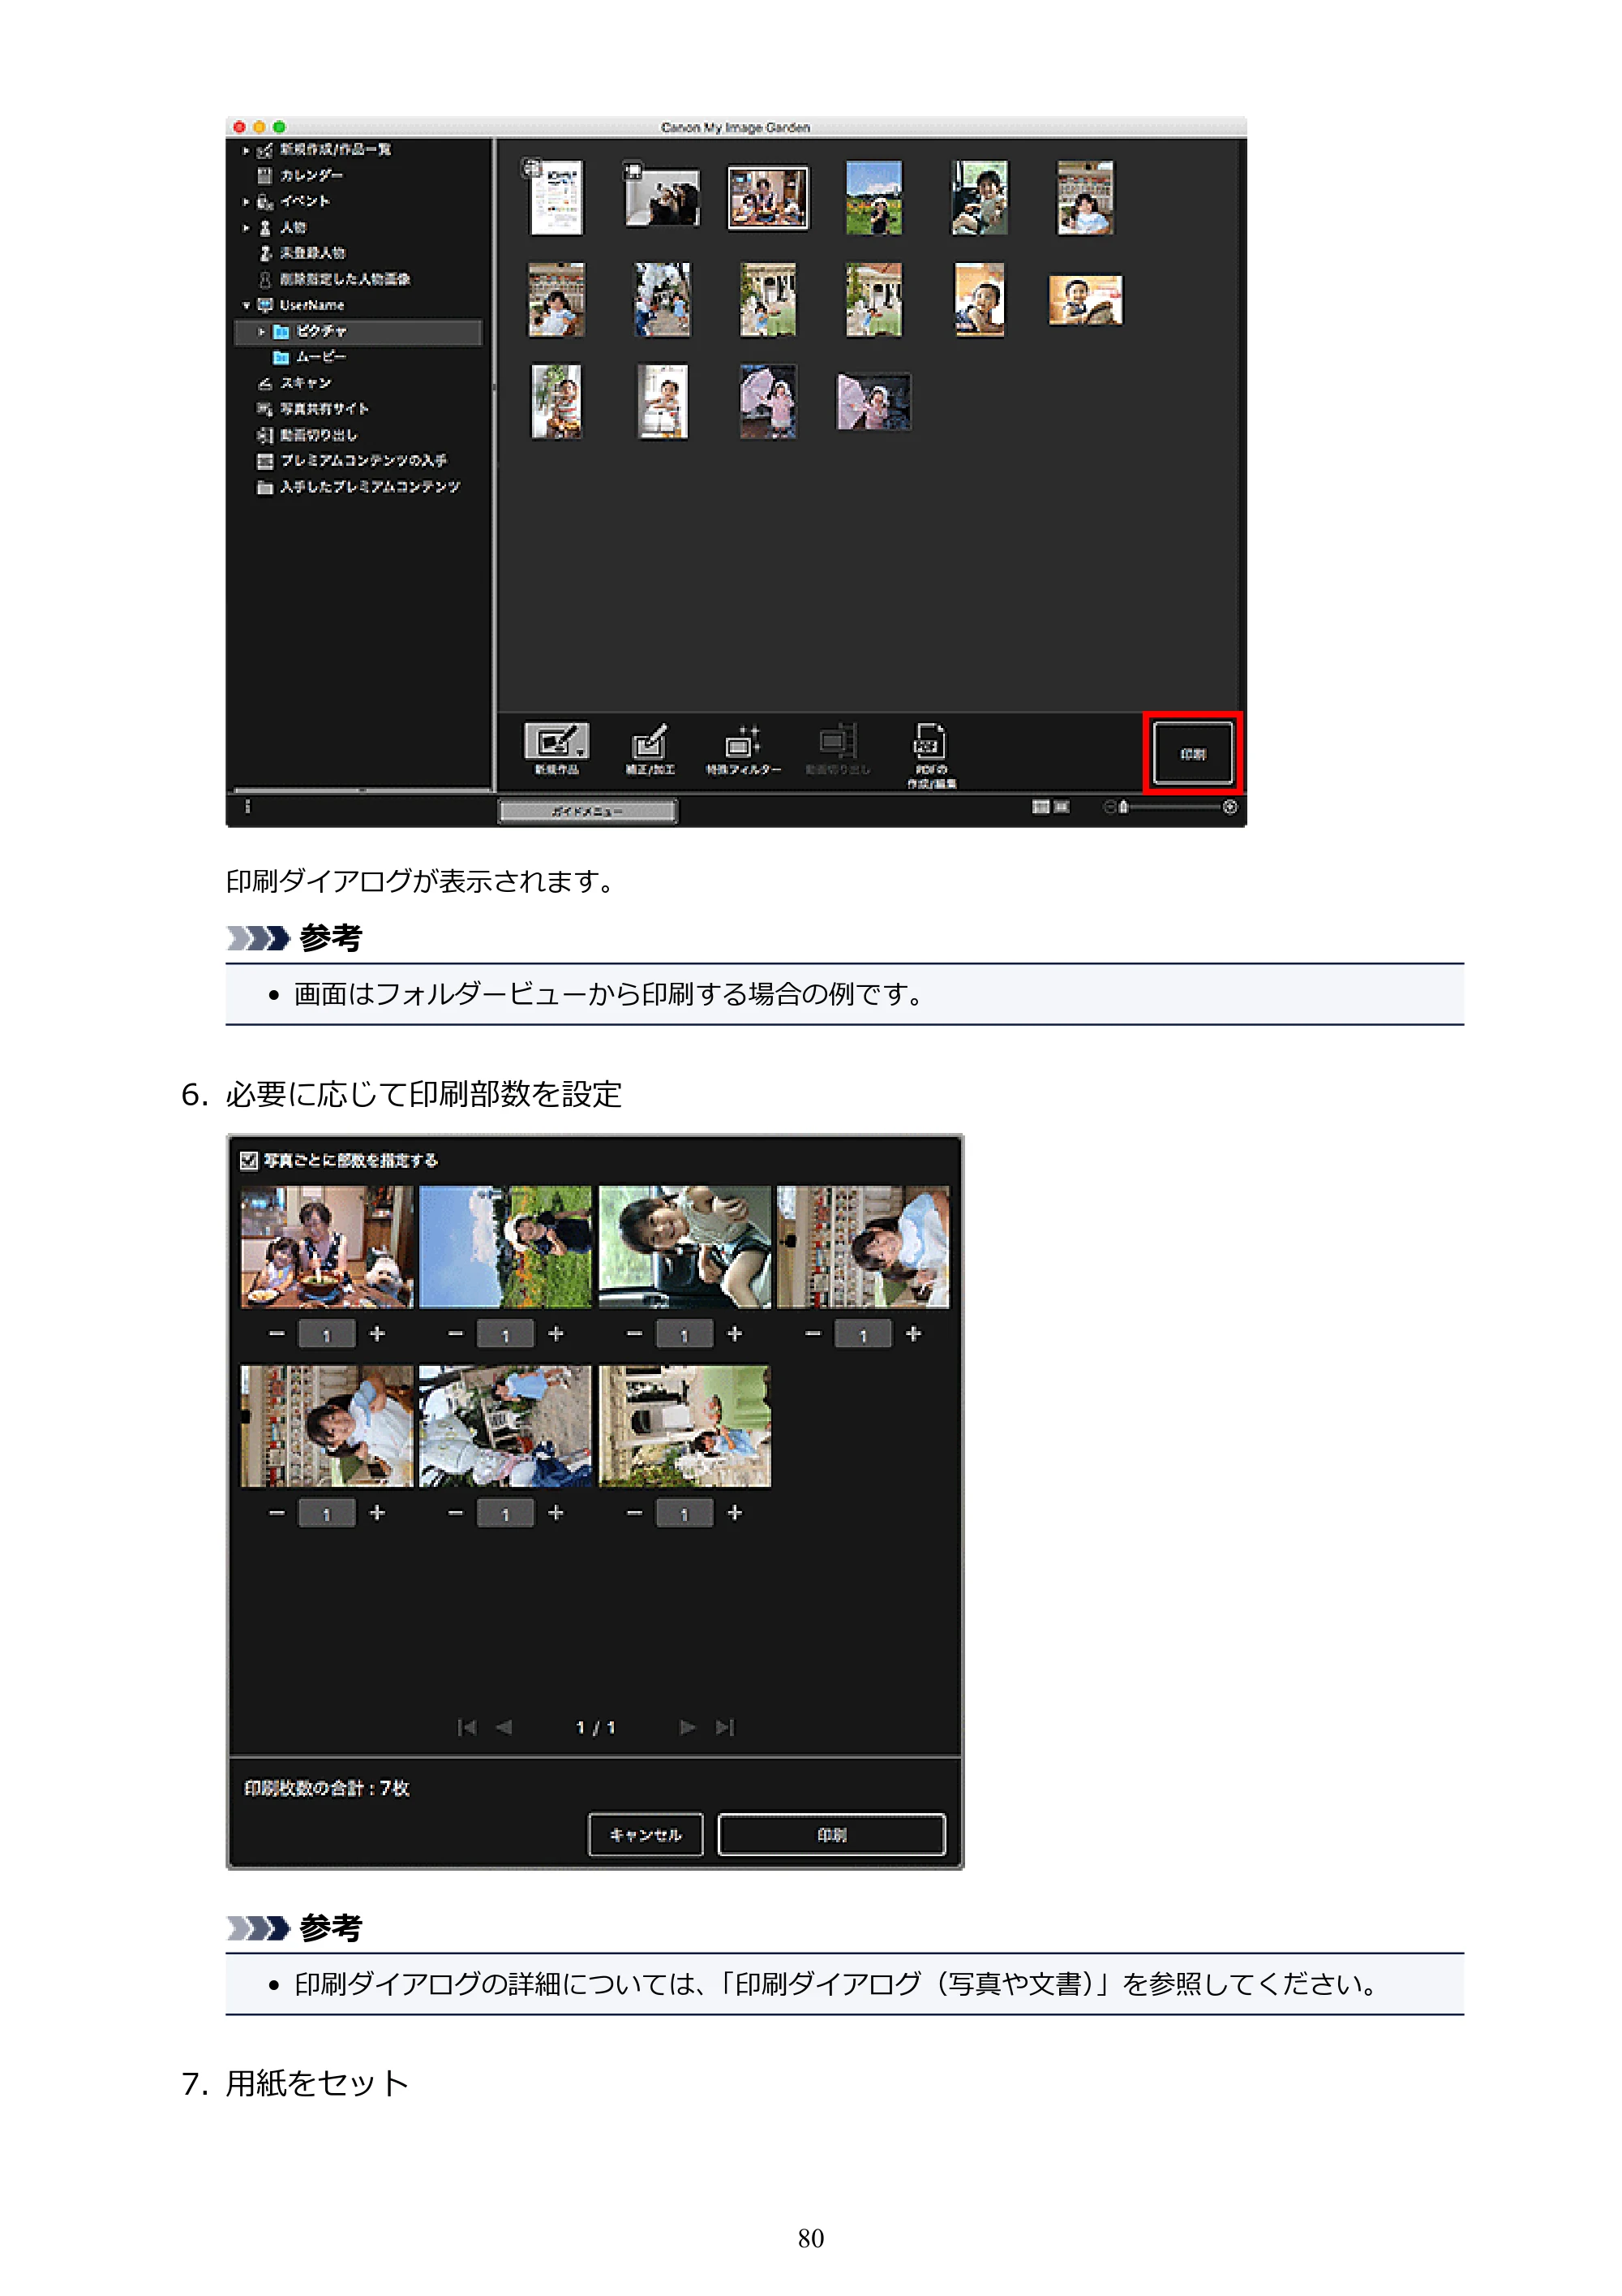Click the zoom-in plus icon beside the slider
Viewport: 1622px width, 2296px height.
[x=1230, y=807]
